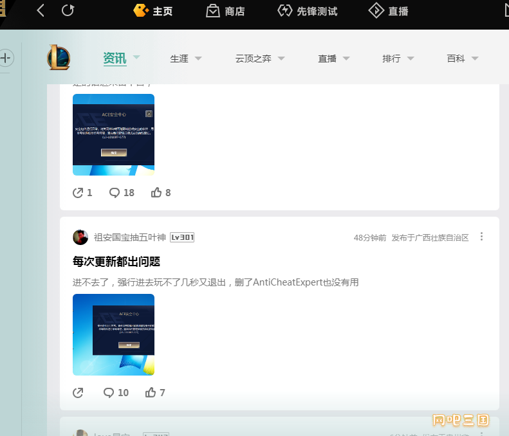Click post text 进不去了，强行进去玩不了几秒又退出

click(x=149, y=282)
